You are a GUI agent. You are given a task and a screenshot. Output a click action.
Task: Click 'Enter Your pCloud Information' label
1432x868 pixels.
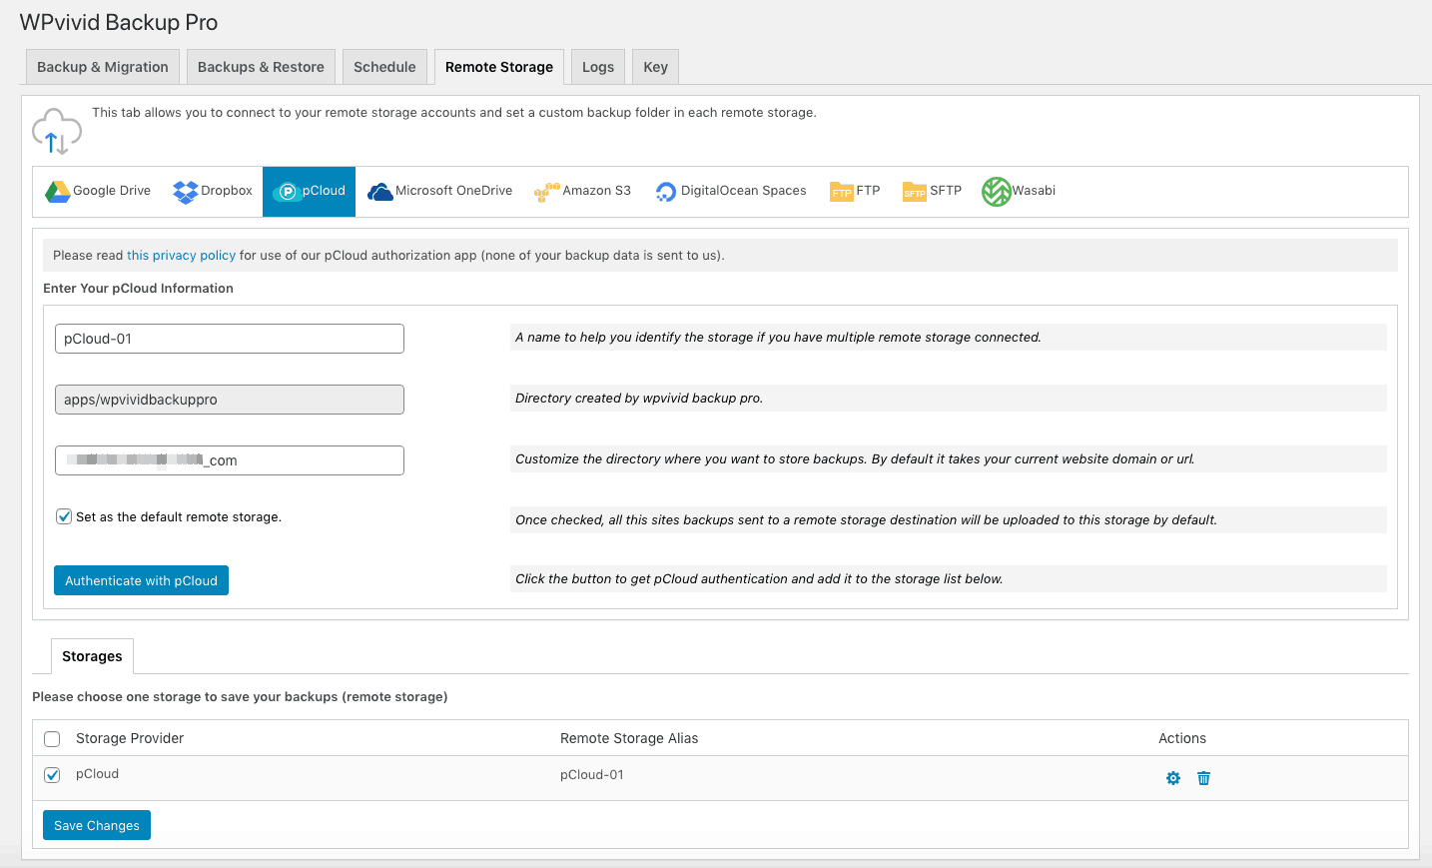coord(138,288)
